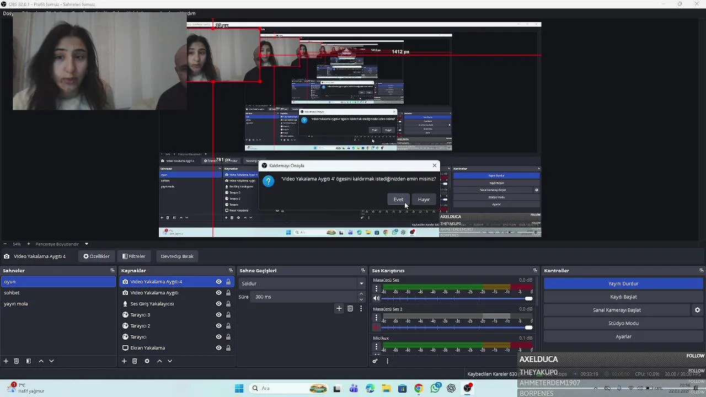Hide Ses Giriş Yakalayıcısı source

[218, 304]
